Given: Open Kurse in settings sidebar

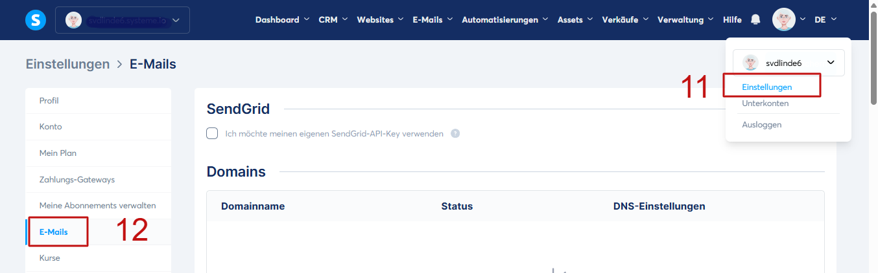Looking at the screenshot, I should [x=98, y=258].
